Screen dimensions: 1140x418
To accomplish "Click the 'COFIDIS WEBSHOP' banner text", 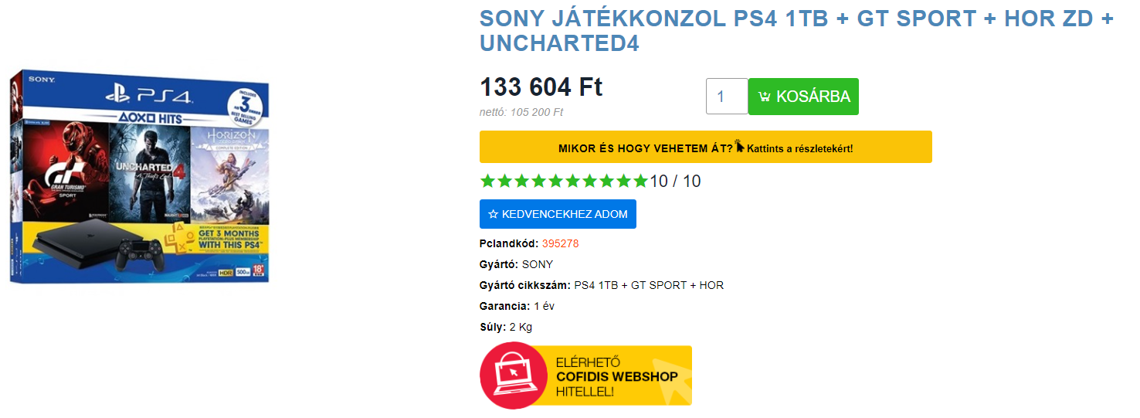I will (x=616, y=377).
